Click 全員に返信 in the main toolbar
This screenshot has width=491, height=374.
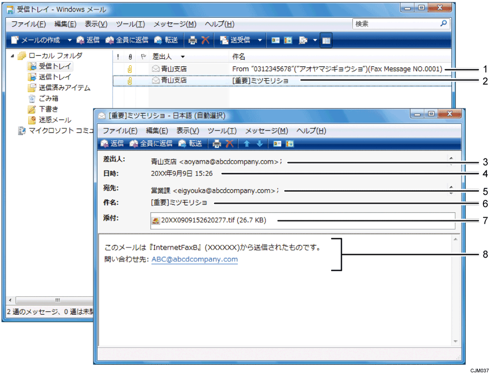pyautogui.click(x=127, y=40)
